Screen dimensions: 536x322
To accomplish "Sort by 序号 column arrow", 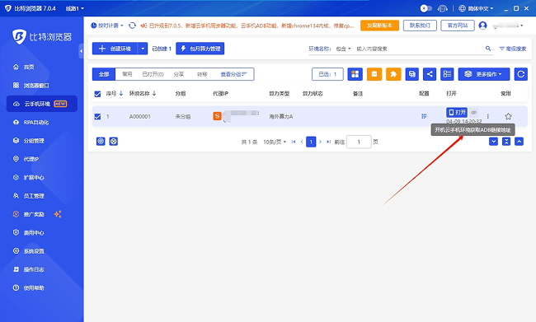I will pyautogui.click(x=121, y=94).
